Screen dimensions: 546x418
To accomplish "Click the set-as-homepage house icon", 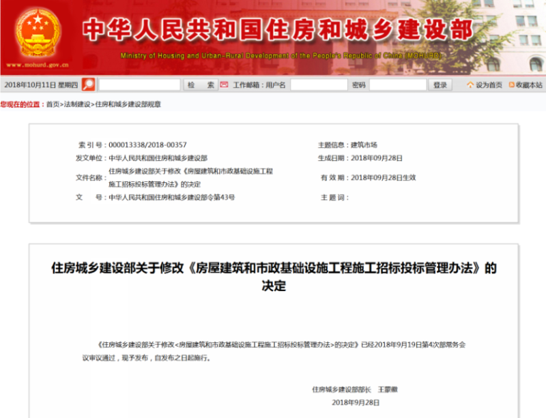I will click(470, 85).
